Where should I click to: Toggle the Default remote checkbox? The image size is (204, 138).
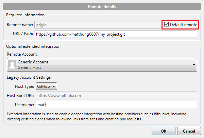(x=166, y=24)
